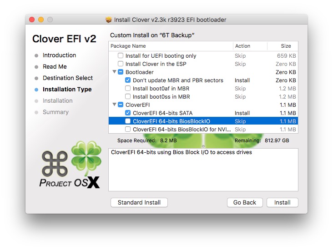
Task: Click the installer package icon in title bar
Action: 109,20
